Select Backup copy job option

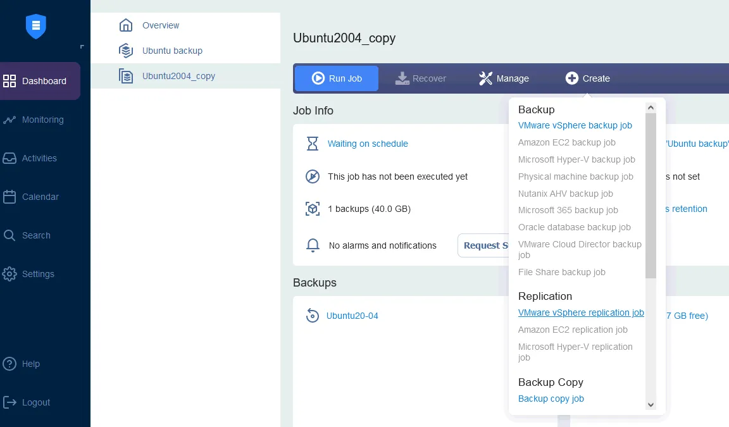click(551, 399)
